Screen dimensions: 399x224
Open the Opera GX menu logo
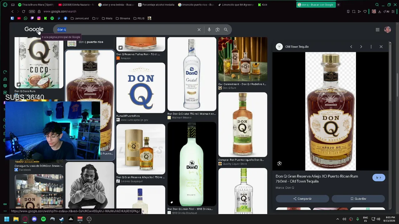(x=5, y=5)
